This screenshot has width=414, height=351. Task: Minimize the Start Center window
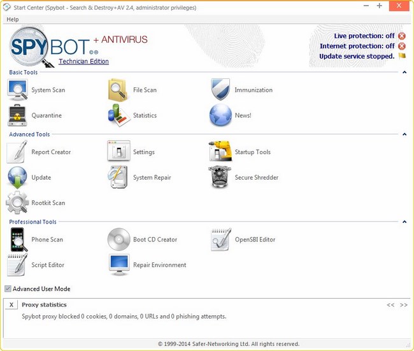coord(366,6)
